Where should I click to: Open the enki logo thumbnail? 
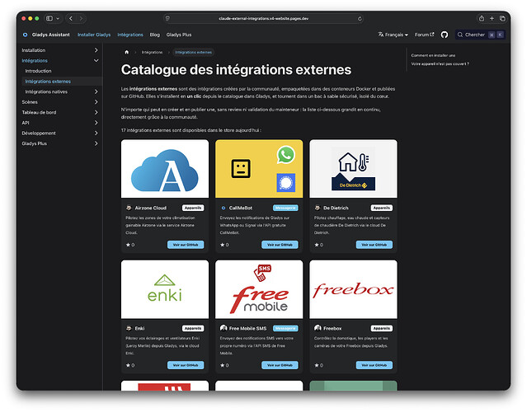[165, 289]
